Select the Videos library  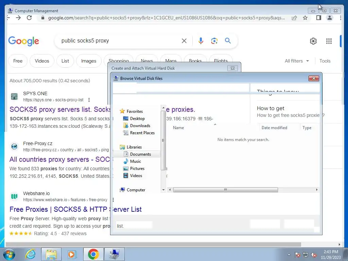136,176
